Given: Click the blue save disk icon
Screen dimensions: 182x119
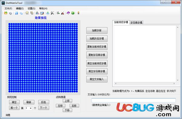Looking at the screenshot, I should (16, 13).
